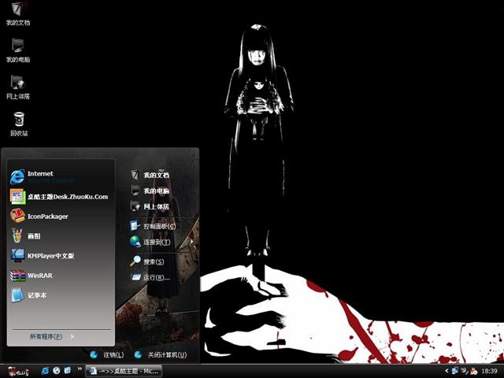
Task: Click the network computers tray icon
Action: 454,371
